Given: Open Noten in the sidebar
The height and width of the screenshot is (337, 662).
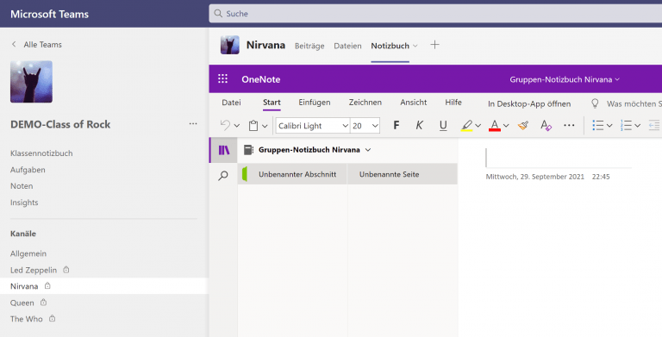Looking at the screenshot, I should [22, 186].
